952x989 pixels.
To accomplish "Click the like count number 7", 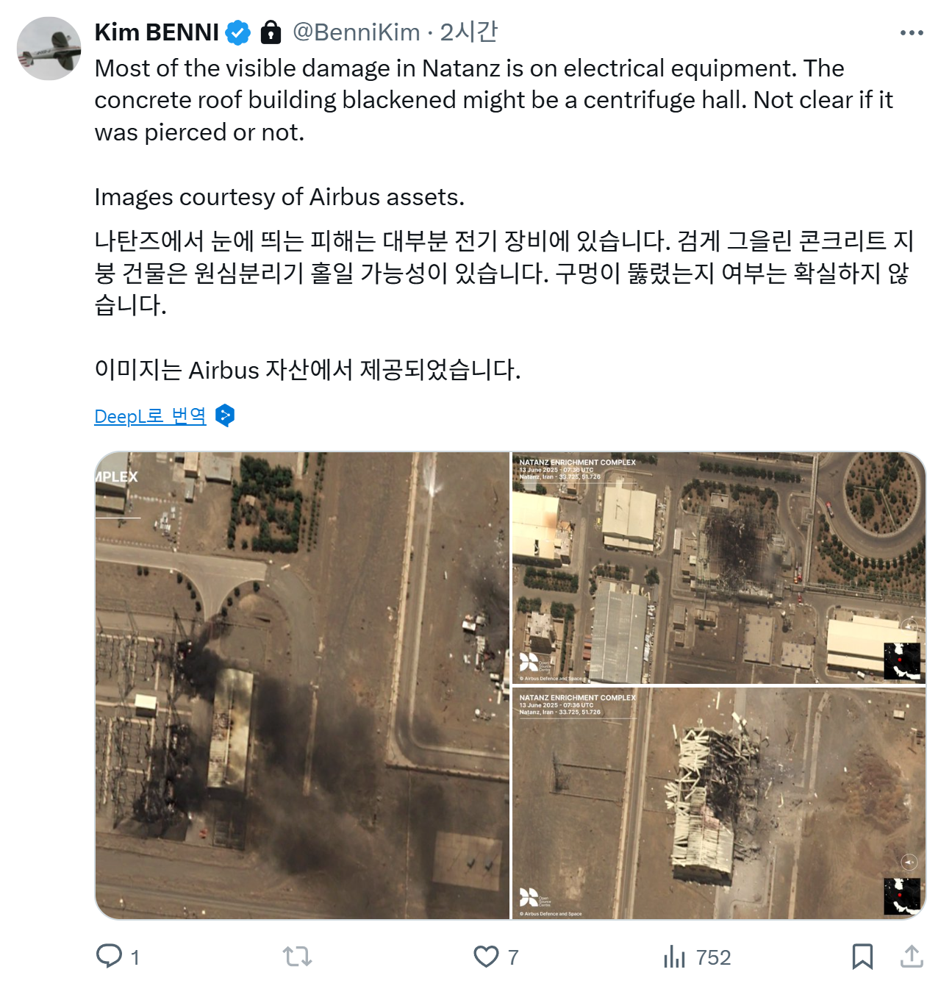I will point(513,957).
